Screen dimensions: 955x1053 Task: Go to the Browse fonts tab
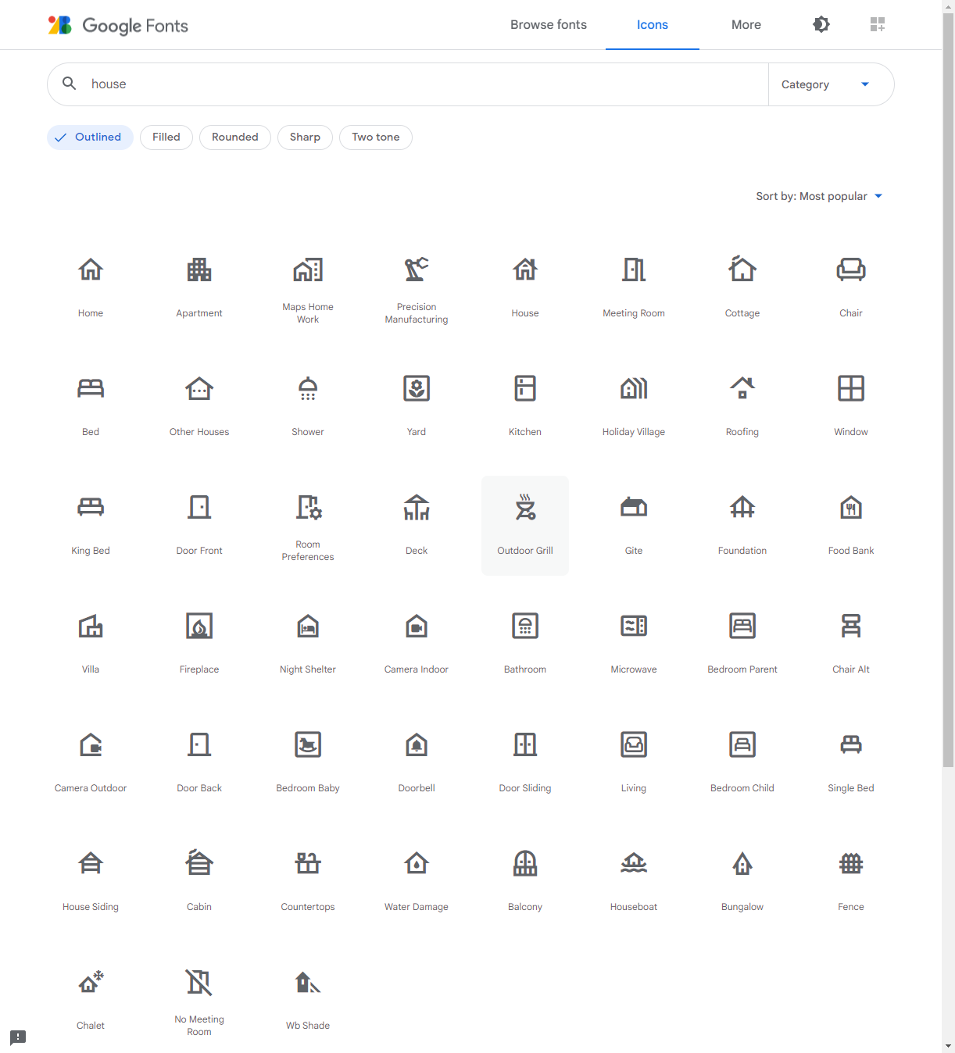pyautogui.click(x=549, y=25)
